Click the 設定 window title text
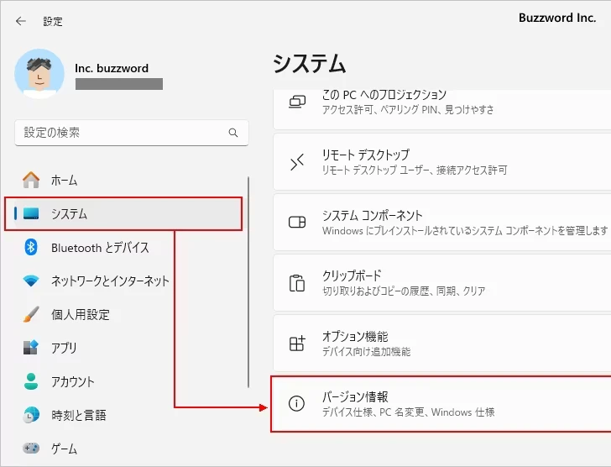 pos(53,22)
